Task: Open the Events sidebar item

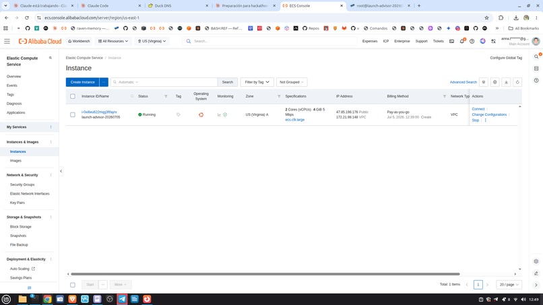Action: coord(11,86)
